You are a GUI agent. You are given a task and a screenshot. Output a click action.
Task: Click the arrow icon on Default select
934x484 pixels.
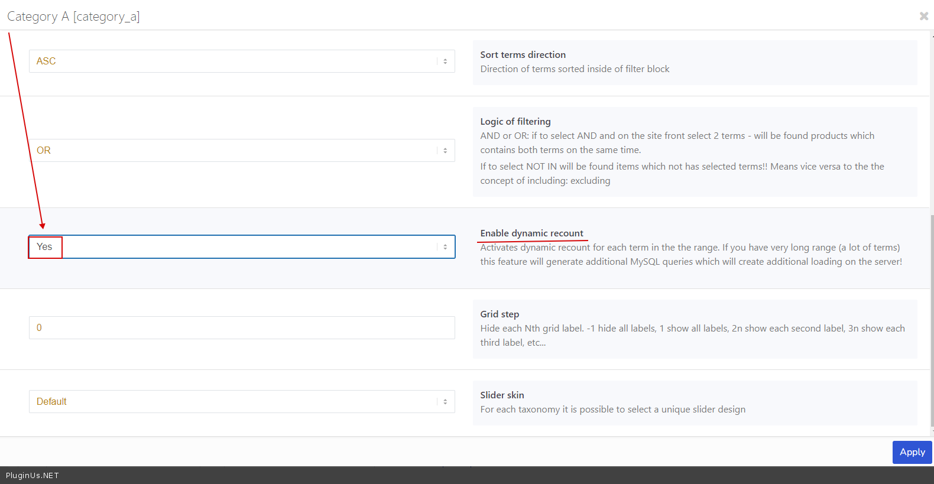[445, 402]
